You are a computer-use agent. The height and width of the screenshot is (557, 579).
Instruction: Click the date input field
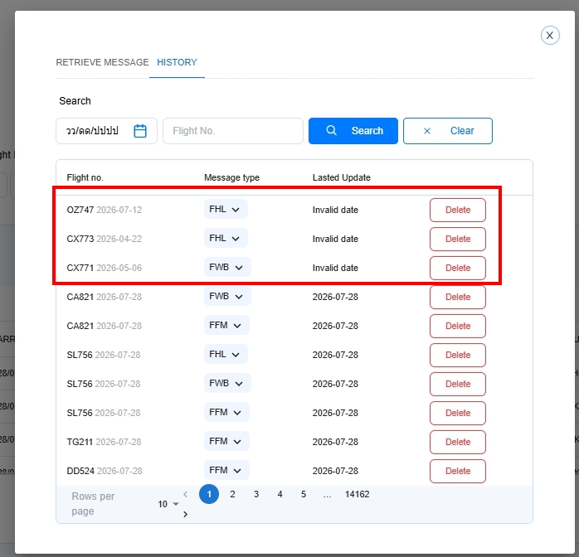pyautogui.click(x=106, y=131)
